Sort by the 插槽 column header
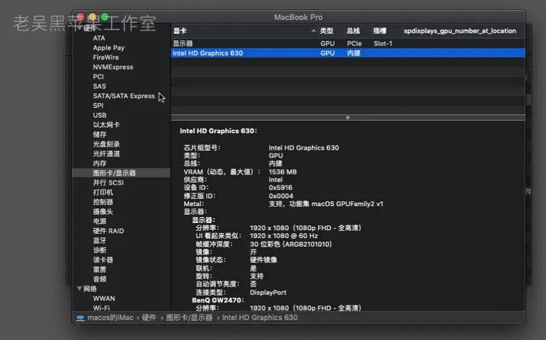The width and height of the screenshot is (546, 340). click(x=380, y=31)
